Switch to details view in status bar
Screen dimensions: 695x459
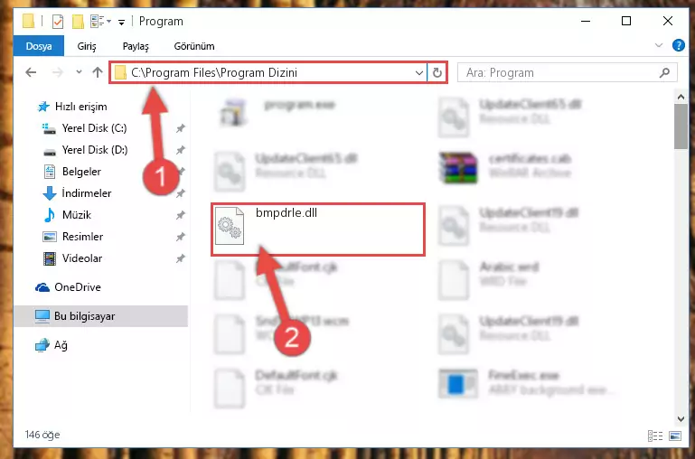655,436
